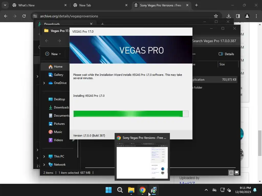Image resolution: width=262 pixels, height=196 pixels.
Task: Go back in Vegas Pro folder window
Action: [47, 41]
